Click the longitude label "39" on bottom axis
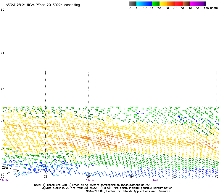This screenshot has height=193, width=219. [x=131, y=176]
